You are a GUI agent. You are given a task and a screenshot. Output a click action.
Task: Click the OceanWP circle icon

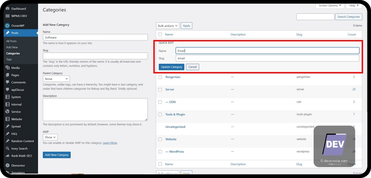[7, 25]
